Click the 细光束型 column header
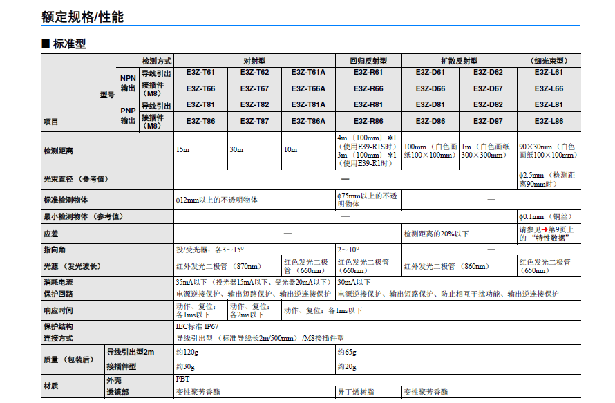The height and width of the screenshot is (403, 615). (x=549, y=61)
